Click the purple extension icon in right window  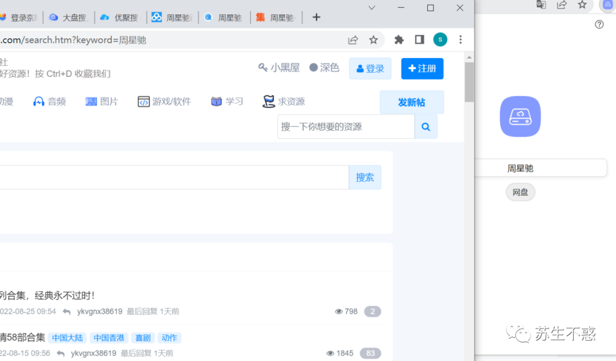(x=607, y=5)
